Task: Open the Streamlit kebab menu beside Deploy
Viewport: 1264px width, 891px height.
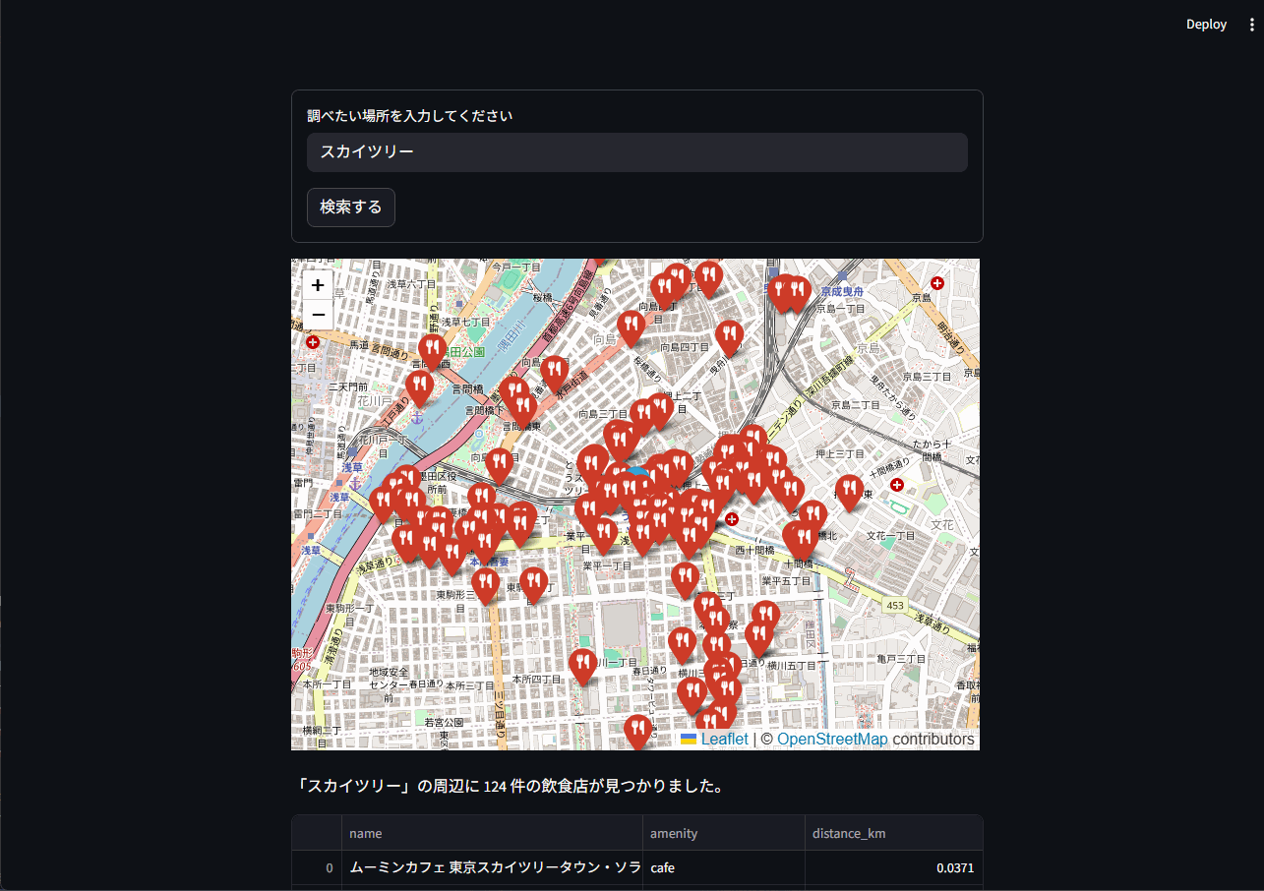Action: [x=1251, y=25]
